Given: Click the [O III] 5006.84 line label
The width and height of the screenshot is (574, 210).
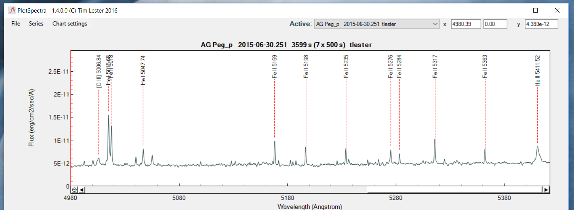Looking at the screenshot, I should click(x=99, y=71).
